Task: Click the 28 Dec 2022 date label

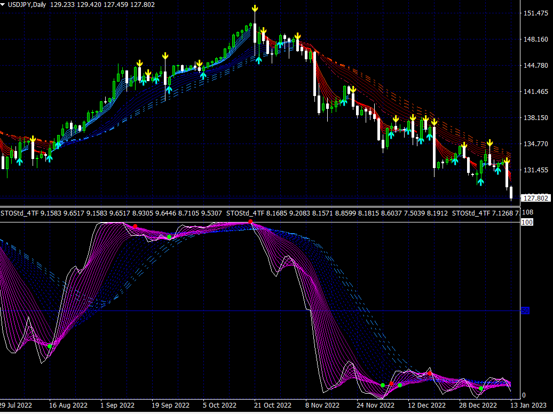Action: (x=478, y=405)
